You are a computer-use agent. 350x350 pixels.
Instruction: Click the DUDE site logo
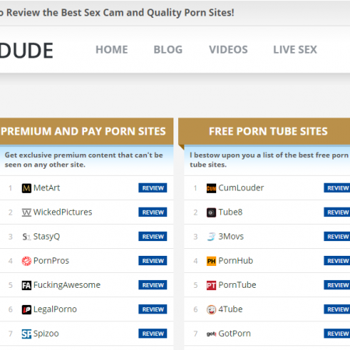[26, 51]
